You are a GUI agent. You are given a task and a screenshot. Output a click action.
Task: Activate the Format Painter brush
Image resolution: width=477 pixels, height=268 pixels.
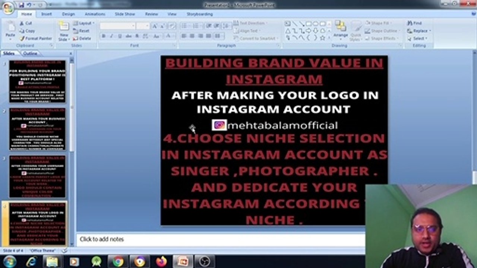[x=36, y=38]
